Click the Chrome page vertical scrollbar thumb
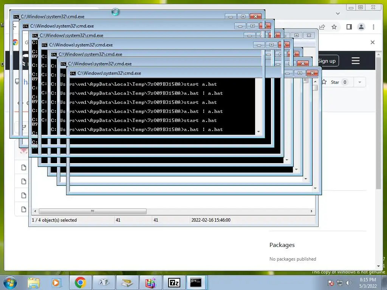This screenshot has height=290, width=387. [379, 123]
